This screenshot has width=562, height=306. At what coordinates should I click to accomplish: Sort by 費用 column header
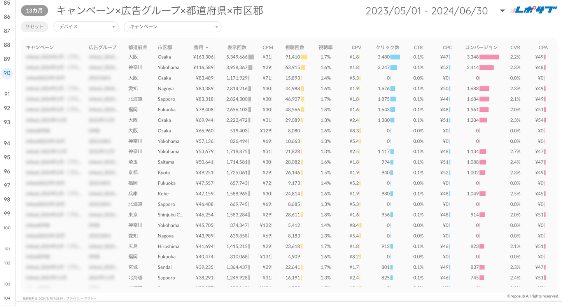tap(198, 47)
